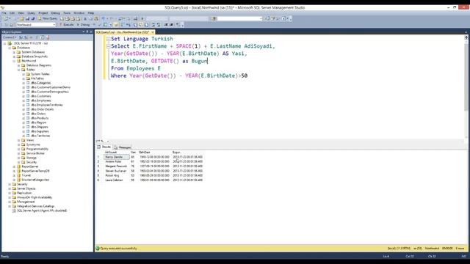This screenshot has width=470, height=264.
Task: Expand the ReportServer database
Action: [14, 166]
